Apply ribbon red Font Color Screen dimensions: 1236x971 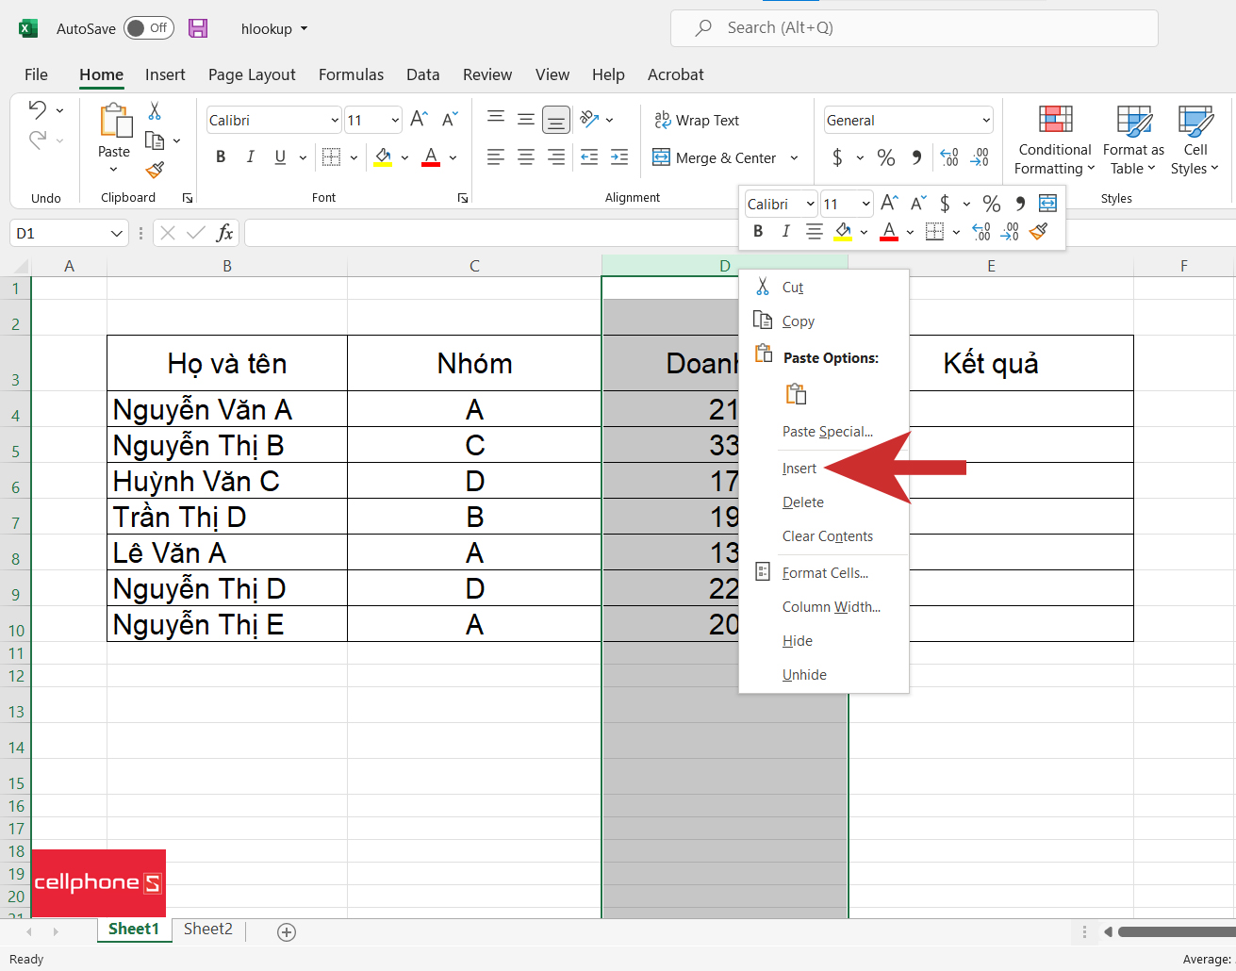pos(431,157)
